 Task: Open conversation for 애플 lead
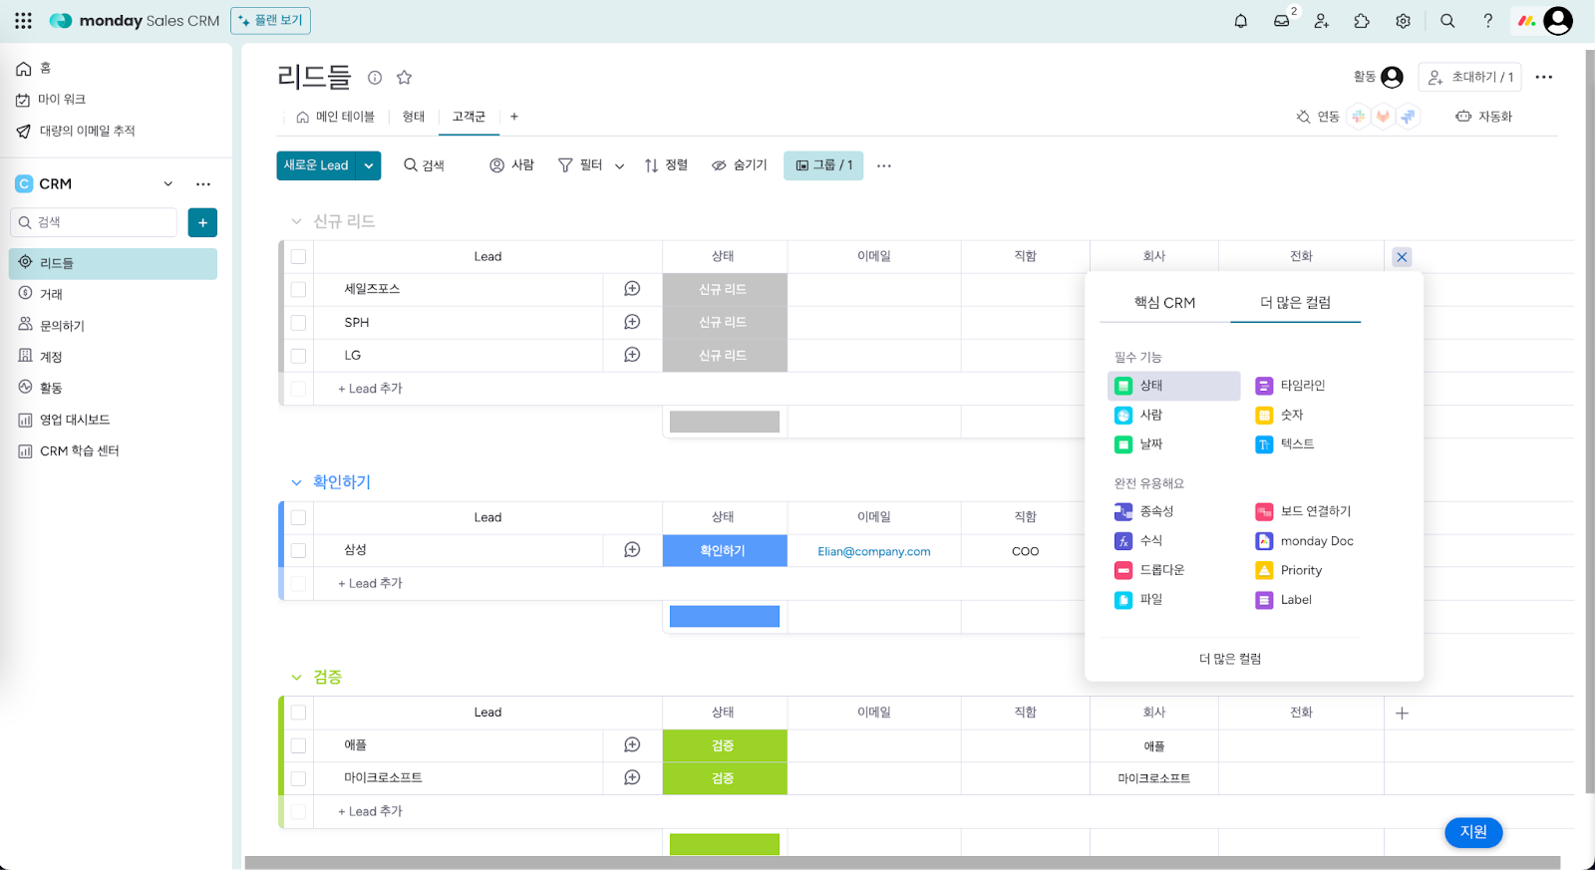(x=632, y=745)
